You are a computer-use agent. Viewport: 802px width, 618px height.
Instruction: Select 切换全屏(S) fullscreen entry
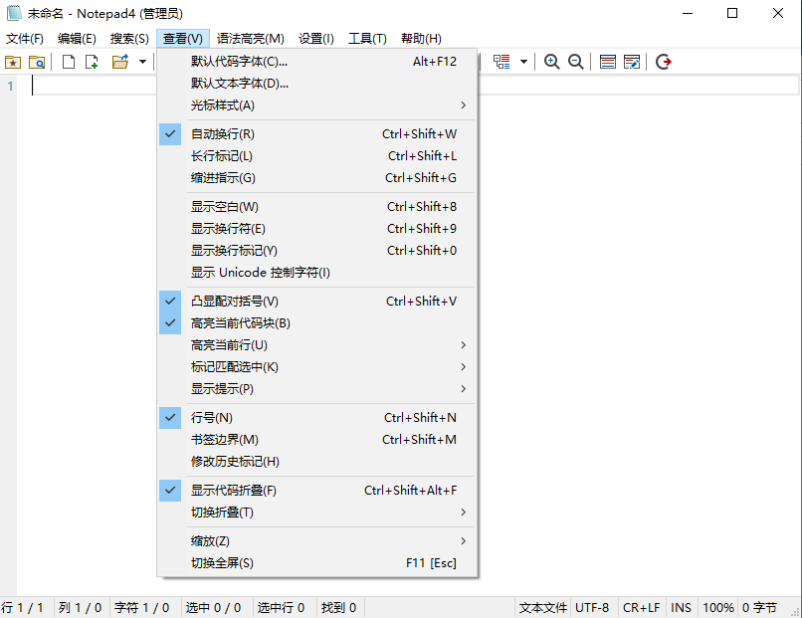pyautogui.click(x=317, y=563)
